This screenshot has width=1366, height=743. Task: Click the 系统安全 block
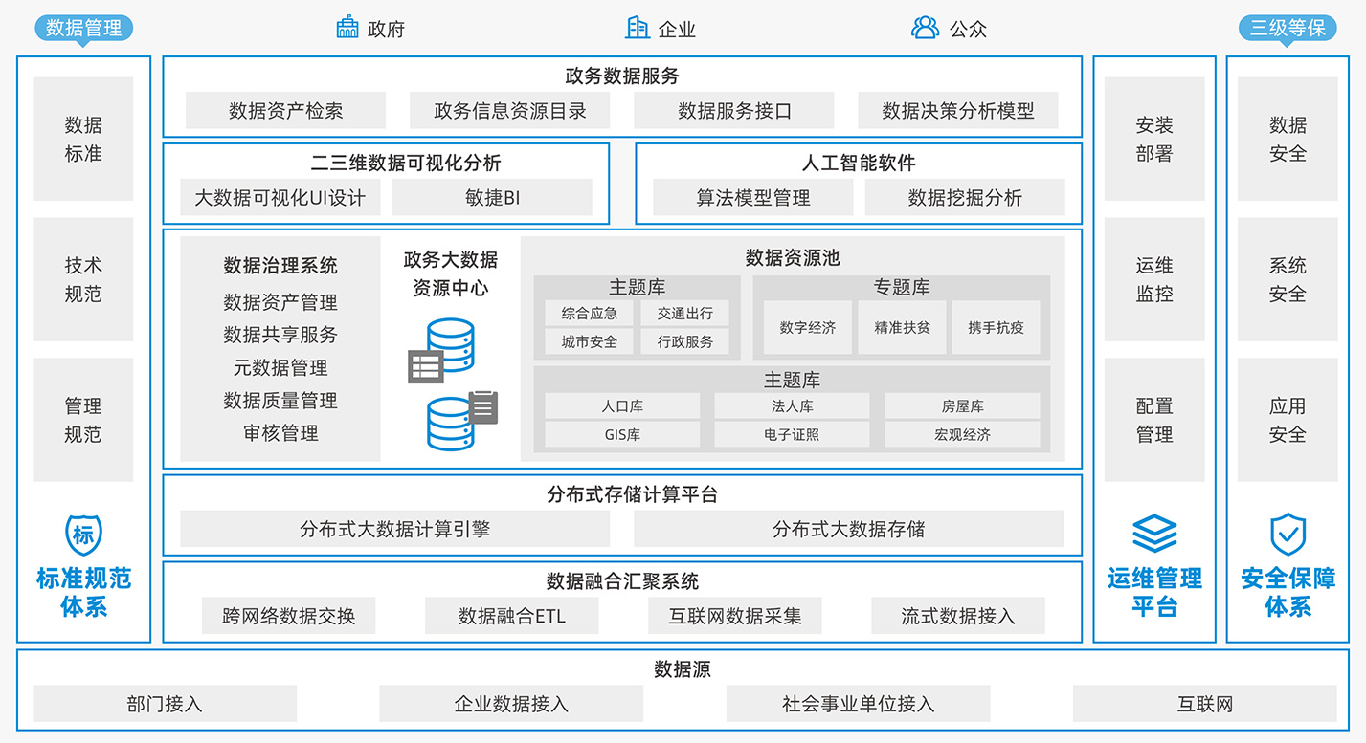(1288, 279)
